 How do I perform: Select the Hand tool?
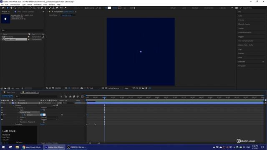pyautogui.click(x=11, y=8)
